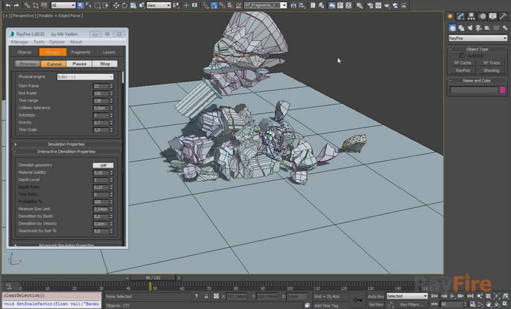Switch to the Fragments tab
The height and width of the screenshot is (309, 511).
pos(80,52)
